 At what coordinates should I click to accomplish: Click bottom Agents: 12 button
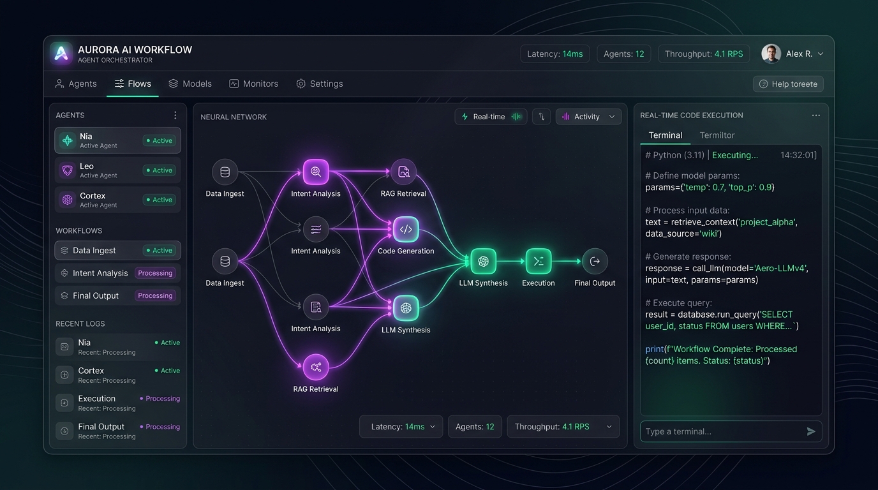coord(475,427)
